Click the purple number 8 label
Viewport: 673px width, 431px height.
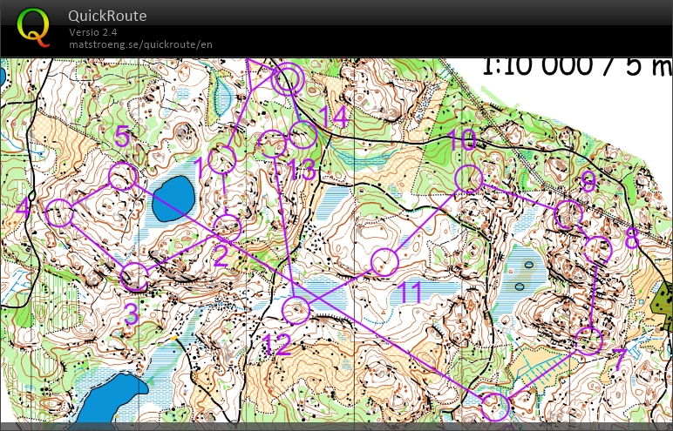[631, 239]
